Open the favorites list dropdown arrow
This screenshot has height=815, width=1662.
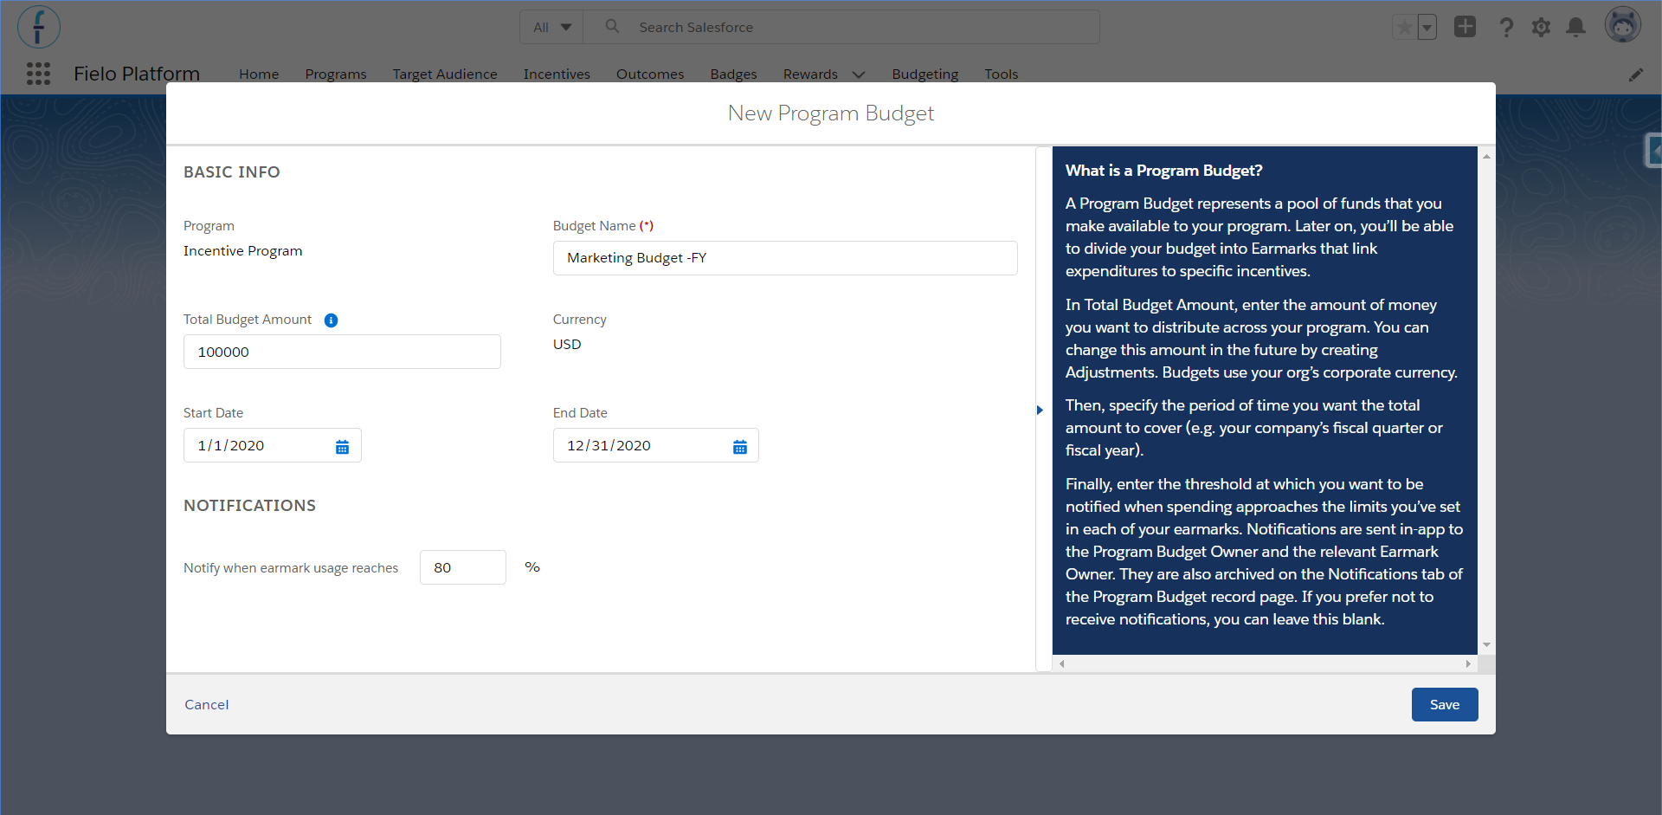[x=1427, y=27]
